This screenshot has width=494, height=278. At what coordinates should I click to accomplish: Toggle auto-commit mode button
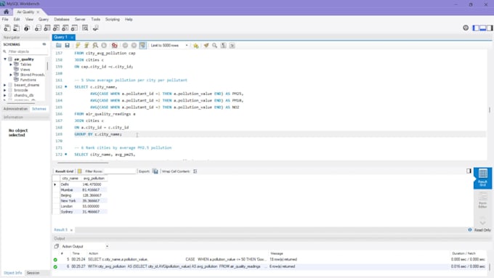pos(142,45)
